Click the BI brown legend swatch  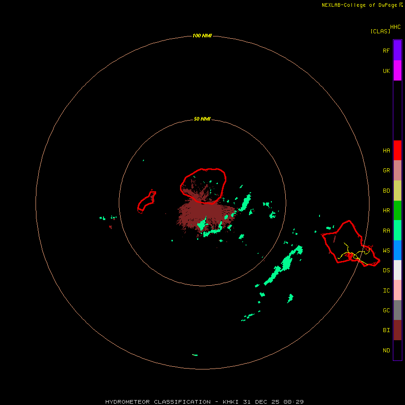pos(397,330)
